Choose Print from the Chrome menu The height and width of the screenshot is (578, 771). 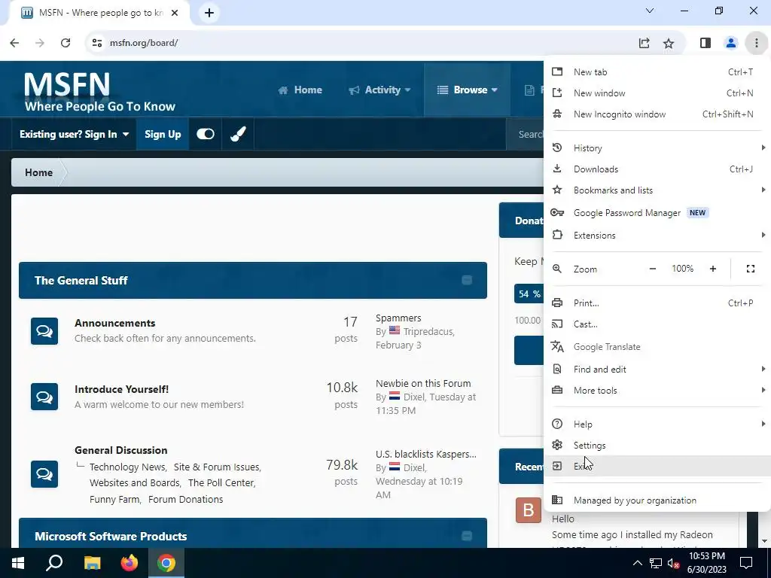tap(657, 303)
